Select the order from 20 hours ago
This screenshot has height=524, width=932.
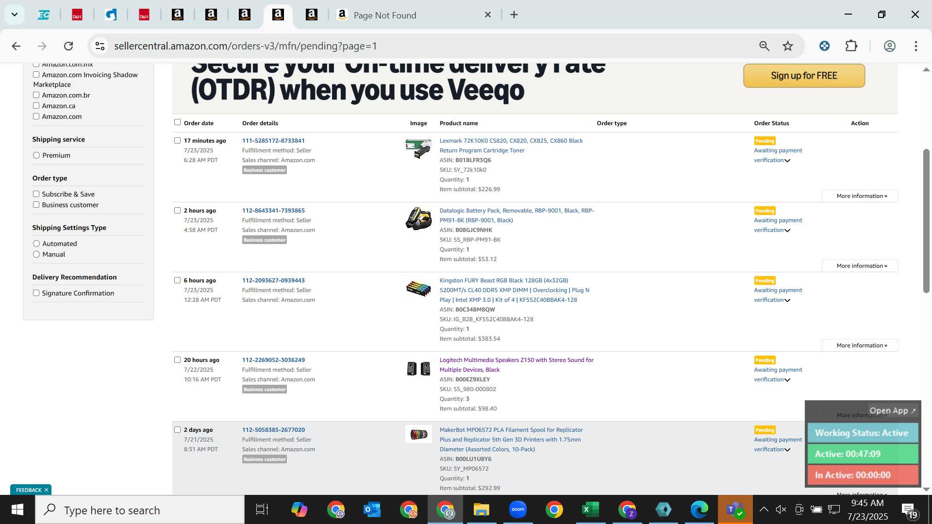pos(177,360)
